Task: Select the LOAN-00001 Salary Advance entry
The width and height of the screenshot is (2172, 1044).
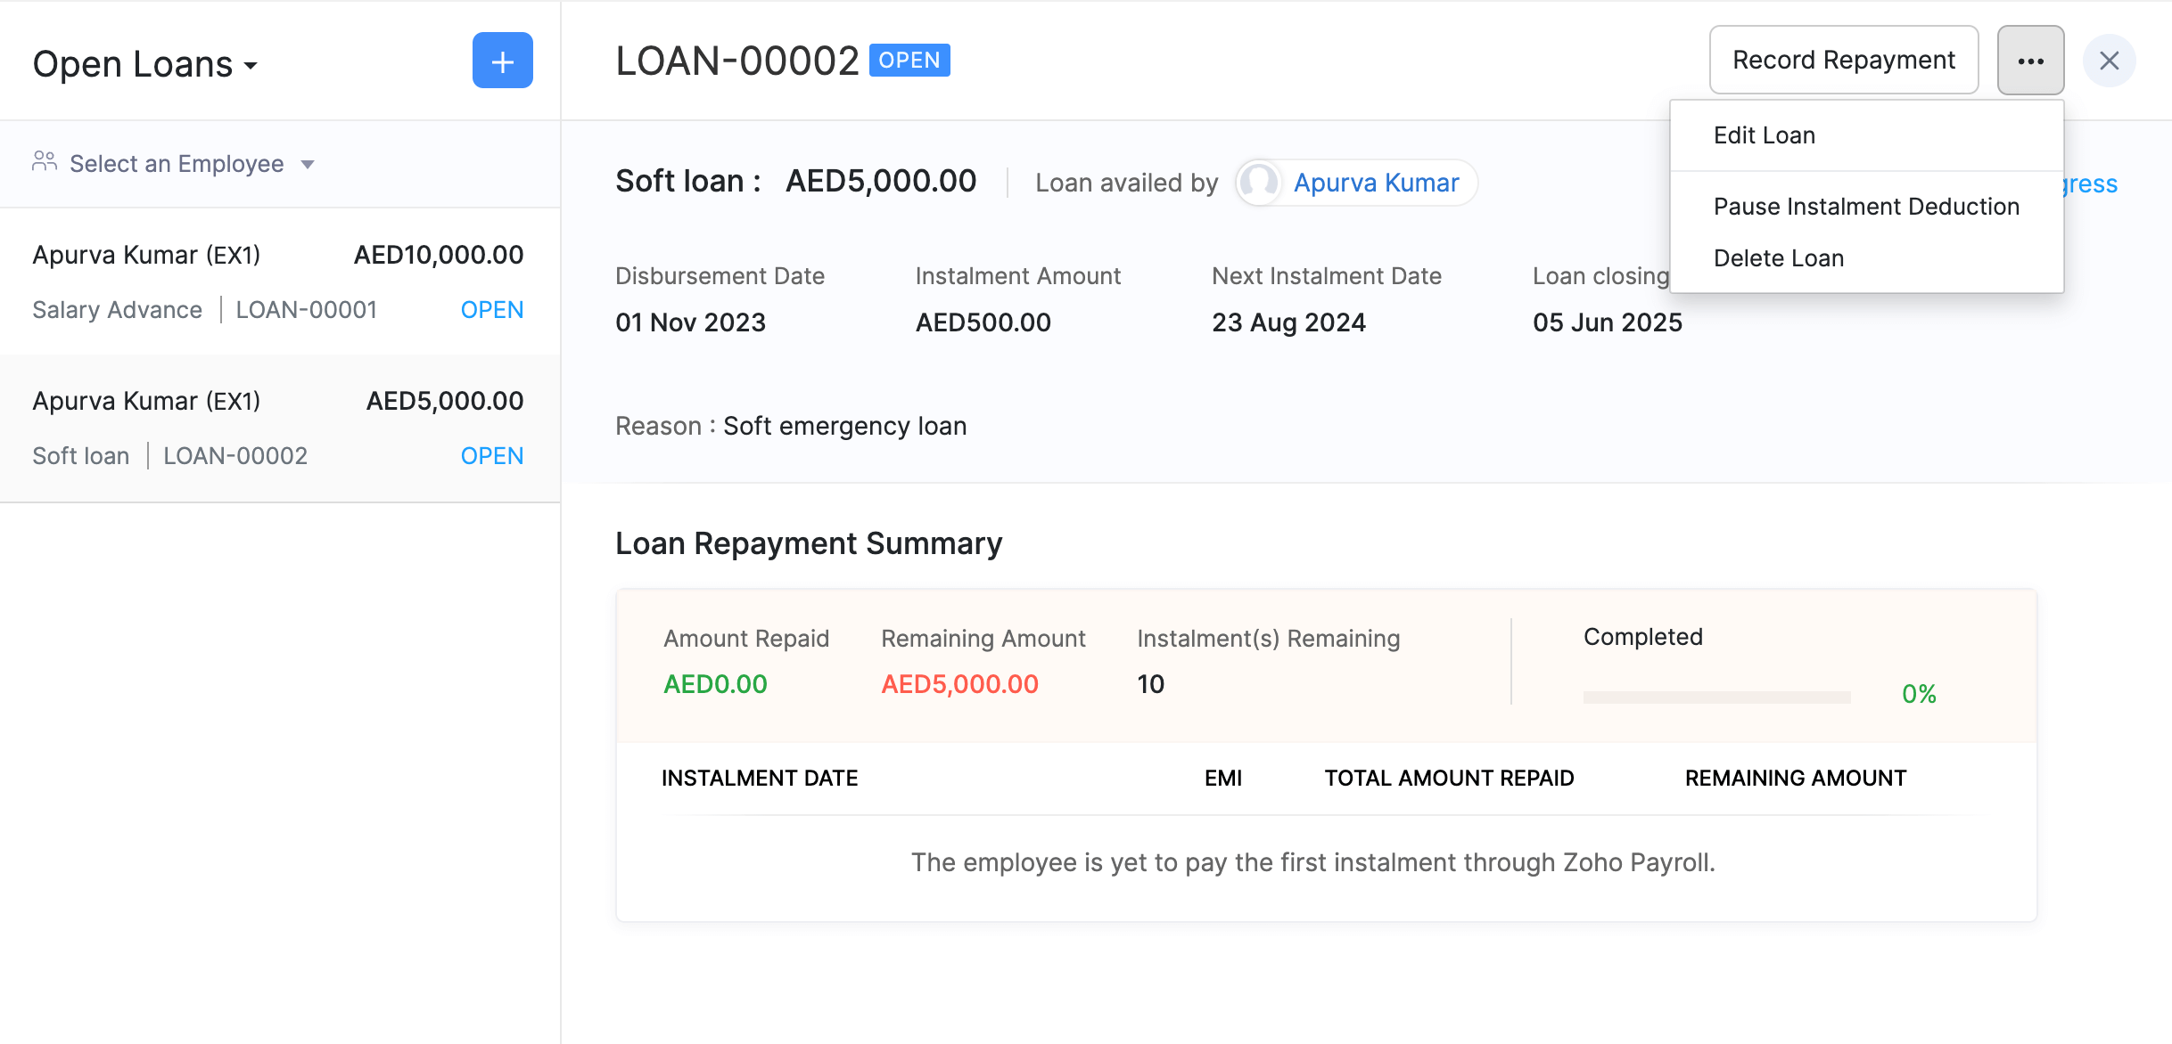Action: (279, 281)
